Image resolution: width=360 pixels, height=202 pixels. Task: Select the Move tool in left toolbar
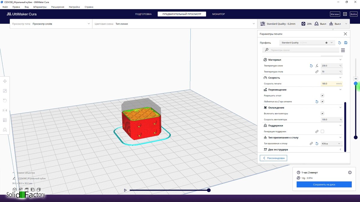5,81
